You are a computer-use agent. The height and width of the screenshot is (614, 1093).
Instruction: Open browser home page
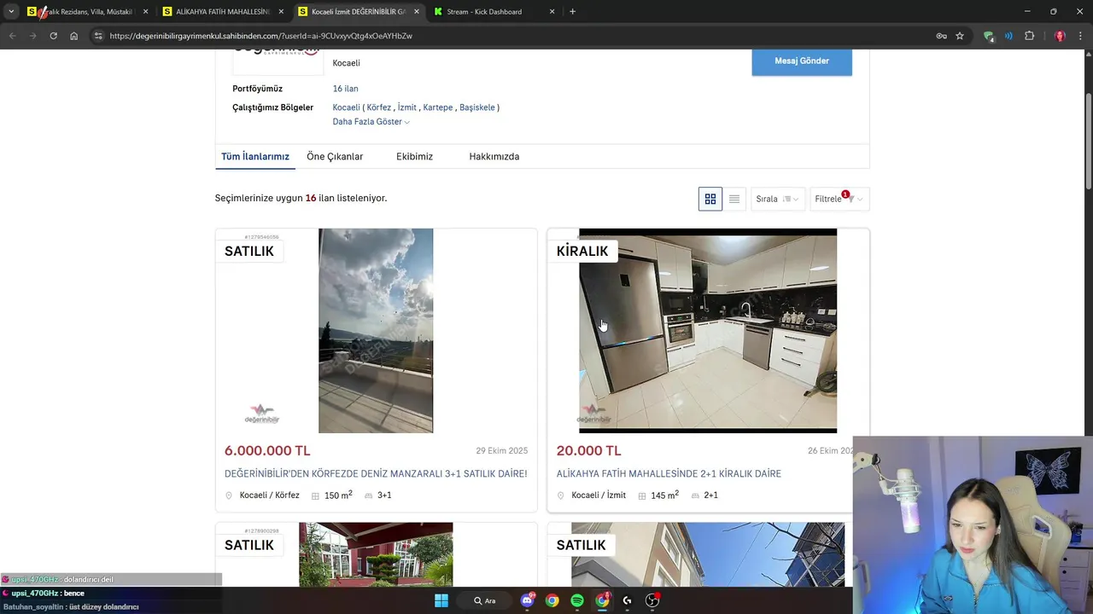click(74, 36)
